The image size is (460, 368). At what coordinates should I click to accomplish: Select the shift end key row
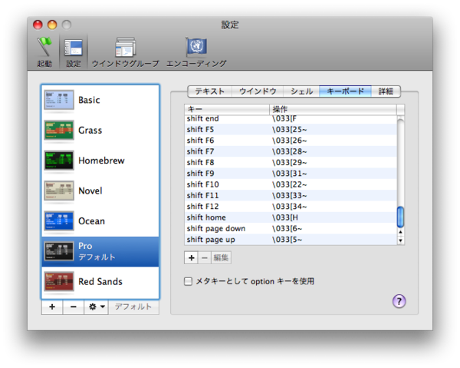[x=291, y=119]
